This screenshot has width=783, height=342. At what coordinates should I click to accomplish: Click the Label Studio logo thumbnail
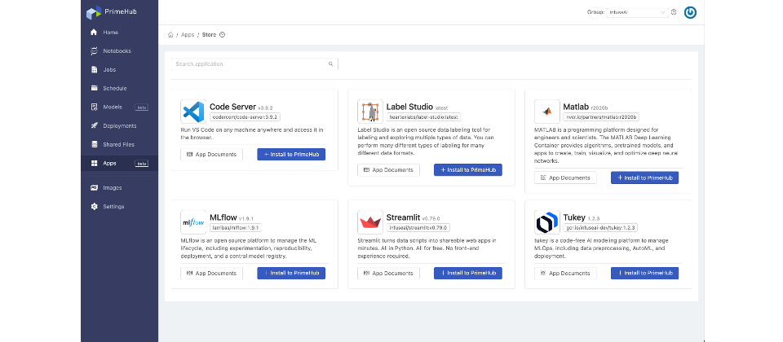tap(370, 112)
